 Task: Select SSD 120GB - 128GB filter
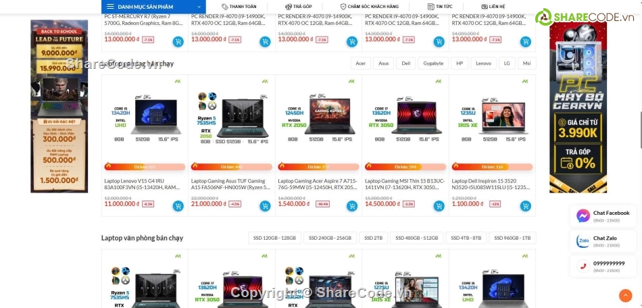[x=274, y=238]
